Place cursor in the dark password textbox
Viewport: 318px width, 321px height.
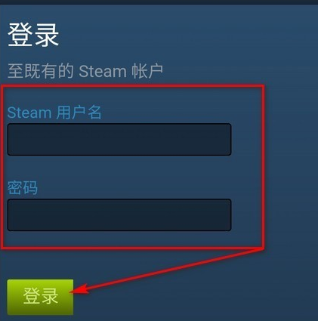pos(119,215)
